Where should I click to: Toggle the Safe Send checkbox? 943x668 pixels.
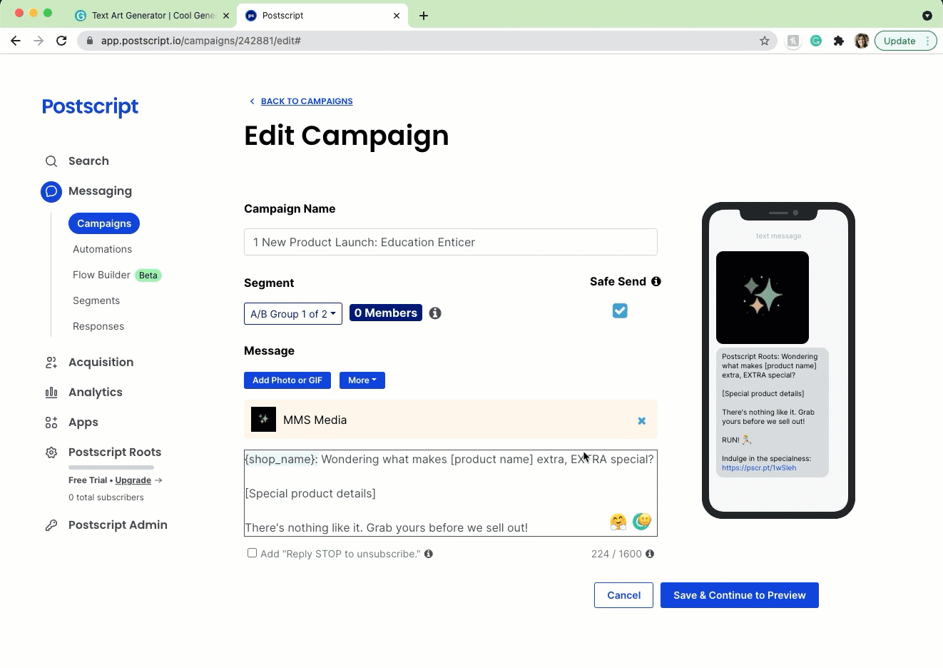point(620,310)
